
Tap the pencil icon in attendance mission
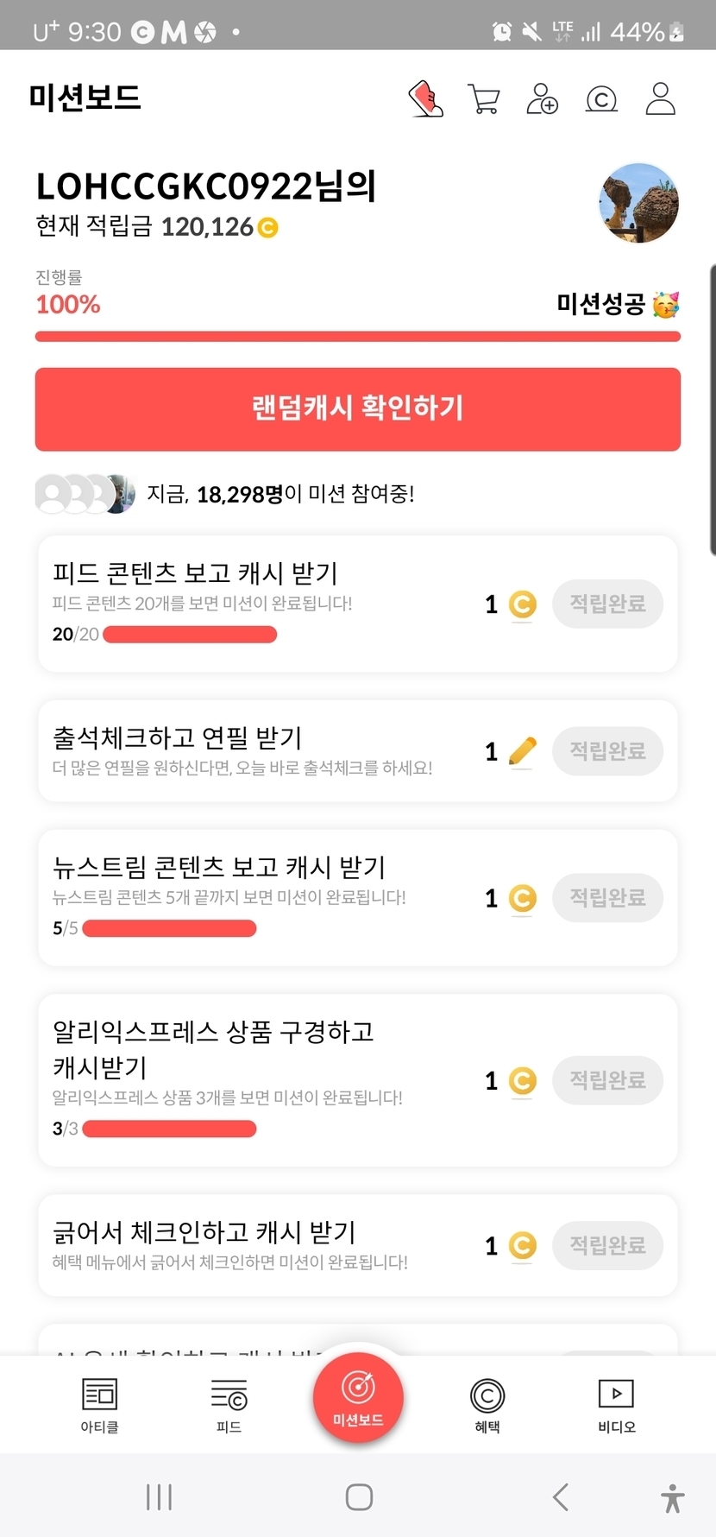(522, 751)
